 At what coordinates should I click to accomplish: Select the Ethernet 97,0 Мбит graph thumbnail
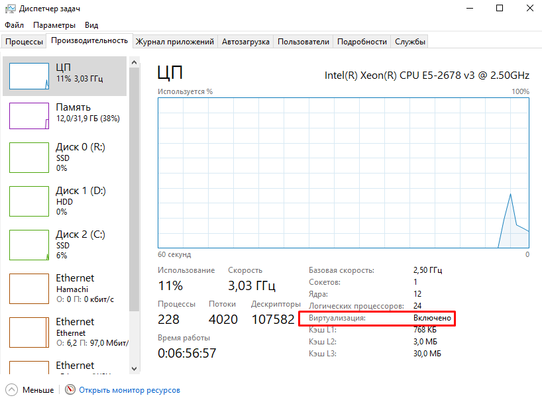pos(29,332)
